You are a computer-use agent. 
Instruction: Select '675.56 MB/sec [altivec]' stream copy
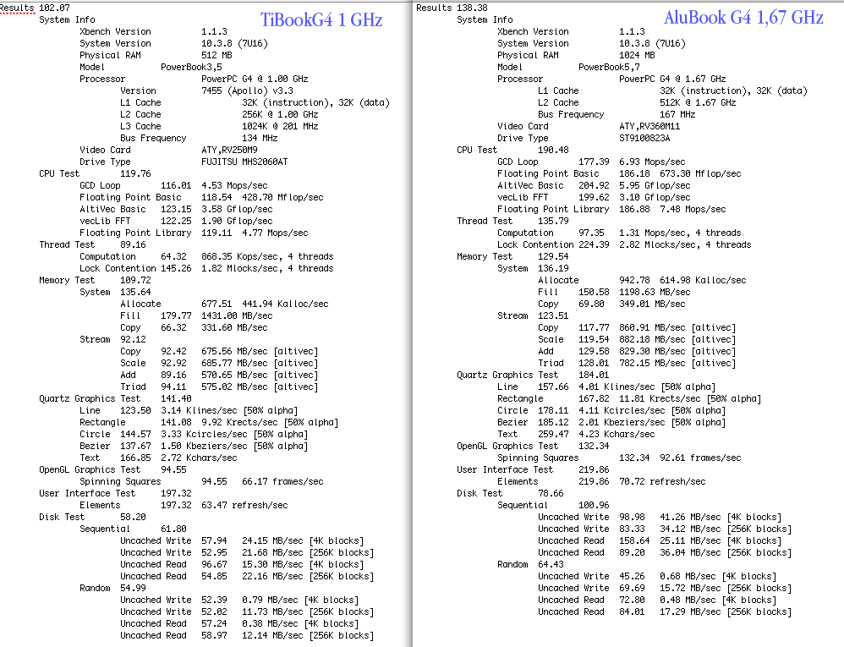click(x=260, y=352)
